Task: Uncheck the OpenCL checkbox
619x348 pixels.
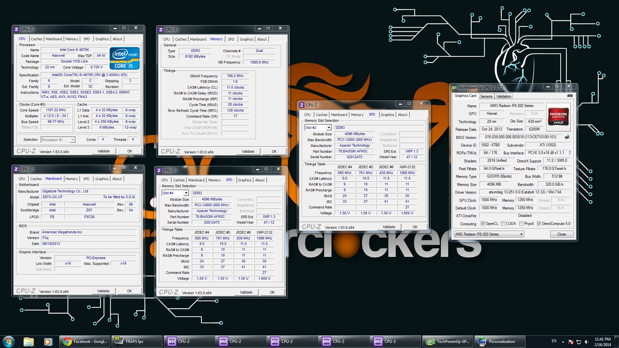Action: tap(483, 224)
